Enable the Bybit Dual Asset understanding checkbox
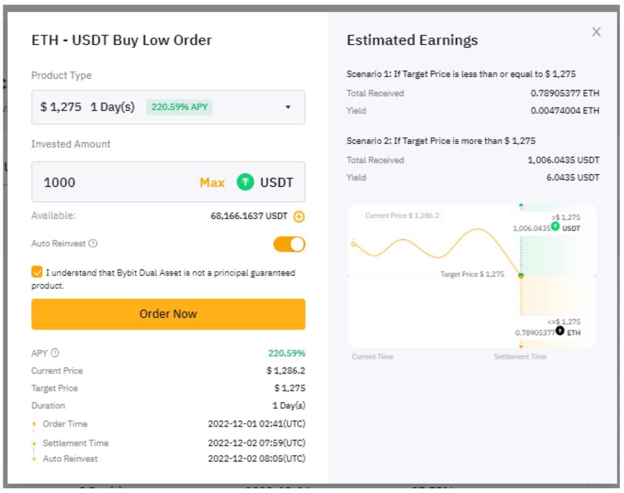The image size is (624, 493). click(x=37, y=272)
